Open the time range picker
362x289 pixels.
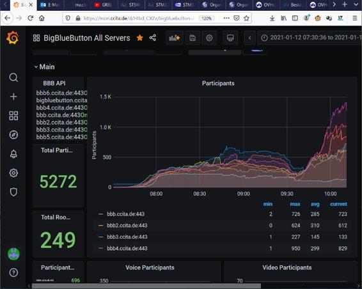(x=310, y=38)
